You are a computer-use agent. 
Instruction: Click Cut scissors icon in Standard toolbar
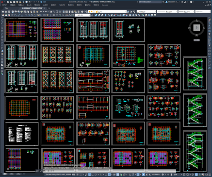coord(25,12)
